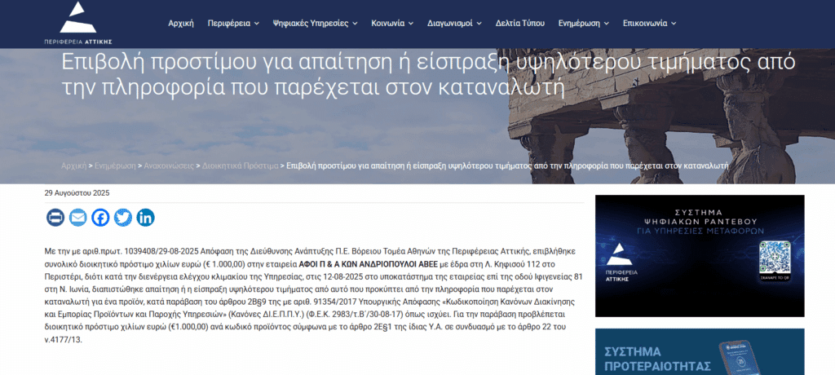Image resolution: width=835 pixels, height=375 pixels.
Task: Click the date 29 Αυγούστου 2025
Action: click(x=77, y=193)
